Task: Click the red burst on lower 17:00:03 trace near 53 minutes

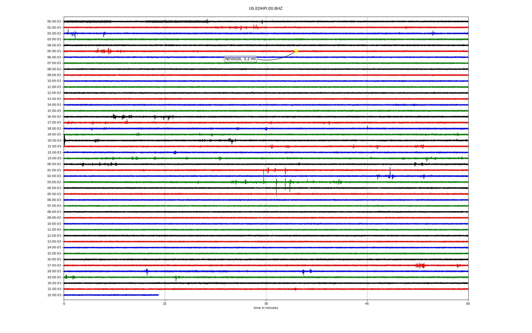Action: (420, 266)
